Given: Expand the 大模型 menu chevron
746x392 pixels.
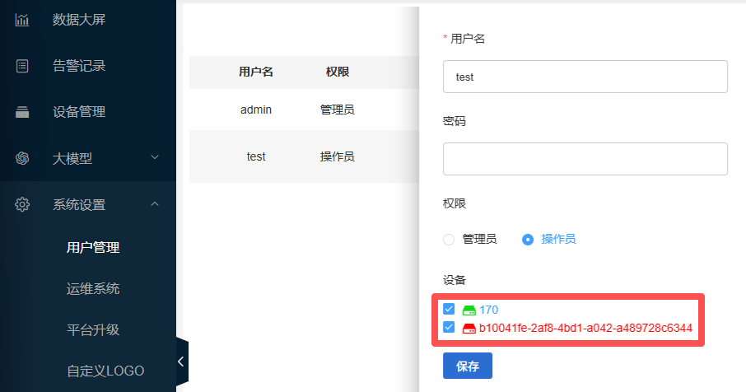Looking at the screenshot, I should (x=155, y=158).
